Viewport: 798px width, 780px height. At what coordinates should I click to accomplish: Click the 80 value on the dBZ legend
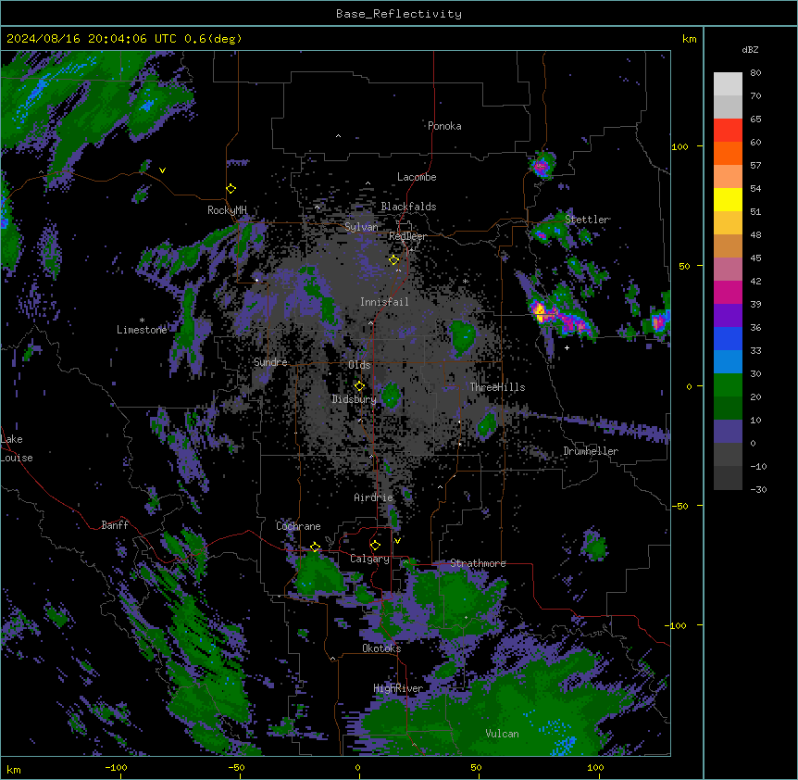tap(755, 73)
